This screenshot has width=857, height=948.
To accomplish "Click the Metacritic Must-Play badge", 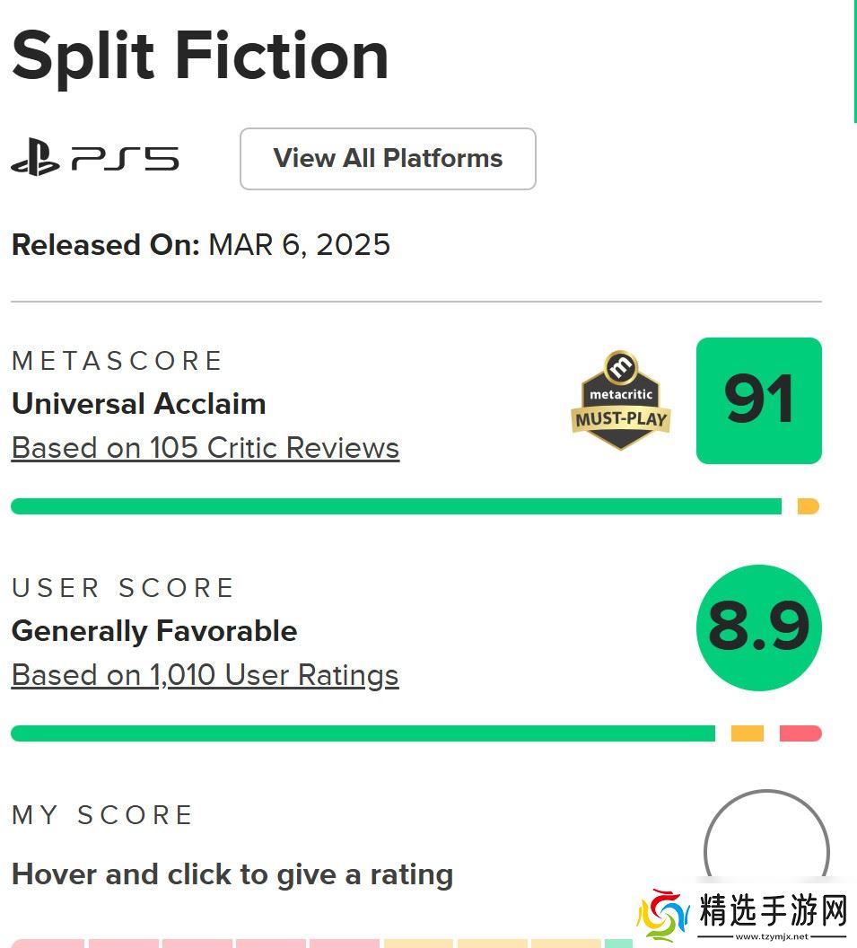I will tap(620, 400).
